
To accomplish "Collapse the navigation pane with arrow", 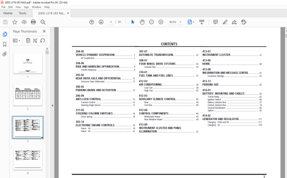I will coord(52,106).
